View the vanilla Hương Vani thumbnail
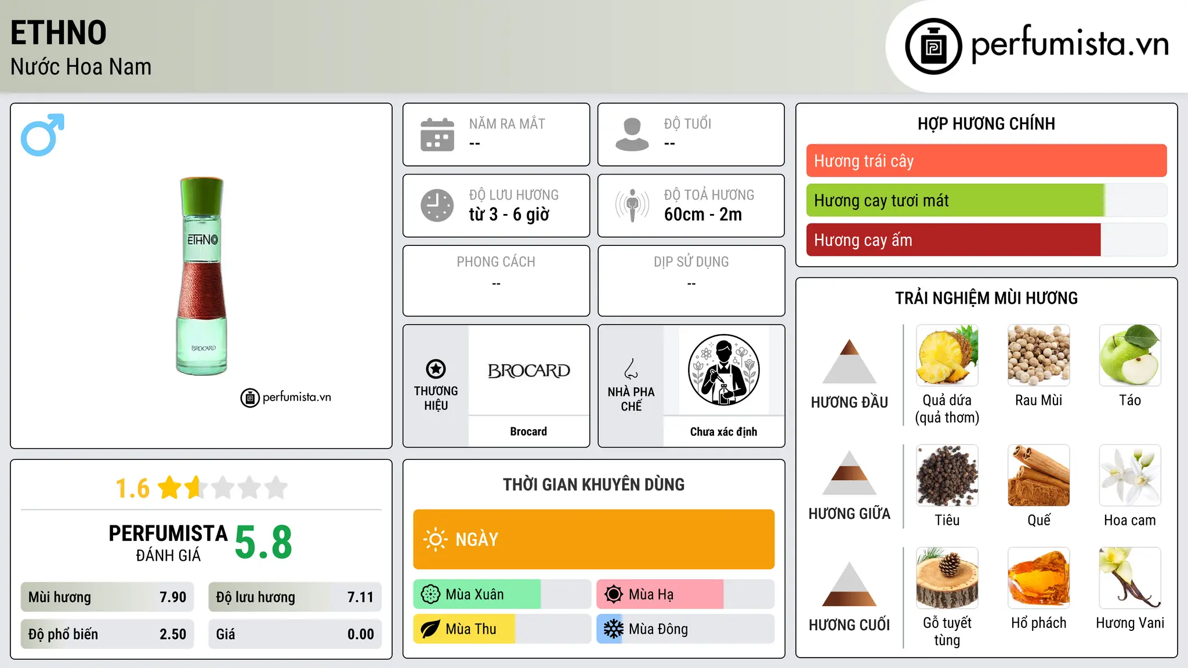Screen dimensions: 1188x668 [1130, 578]
